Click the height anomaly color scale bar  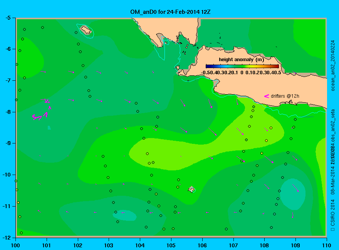(242, 66)
